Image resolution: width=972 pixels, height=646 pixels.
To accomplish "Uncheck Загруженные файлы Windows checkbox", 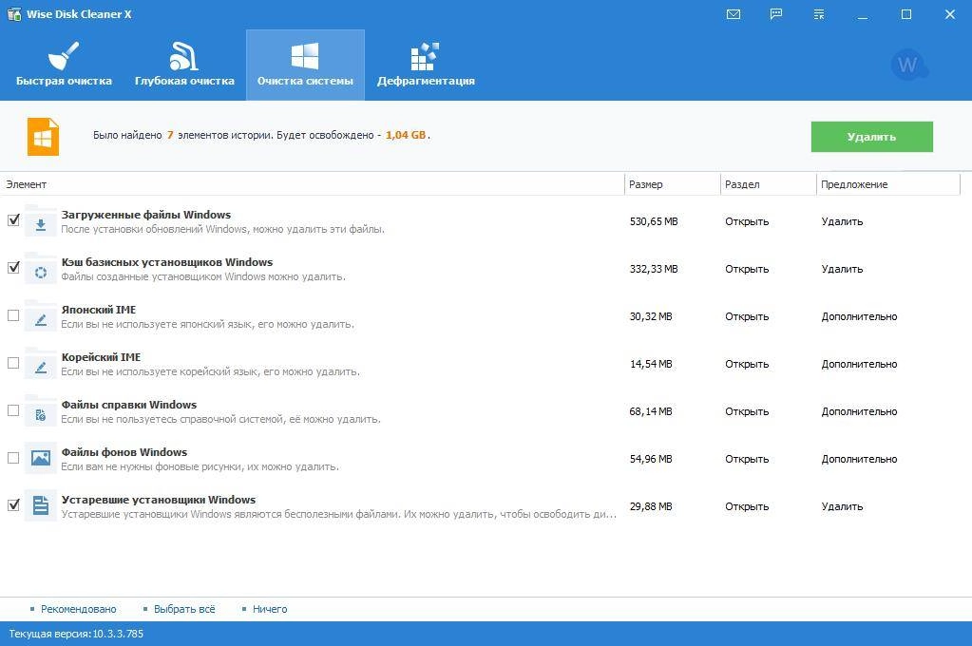I will coord(13,220).
